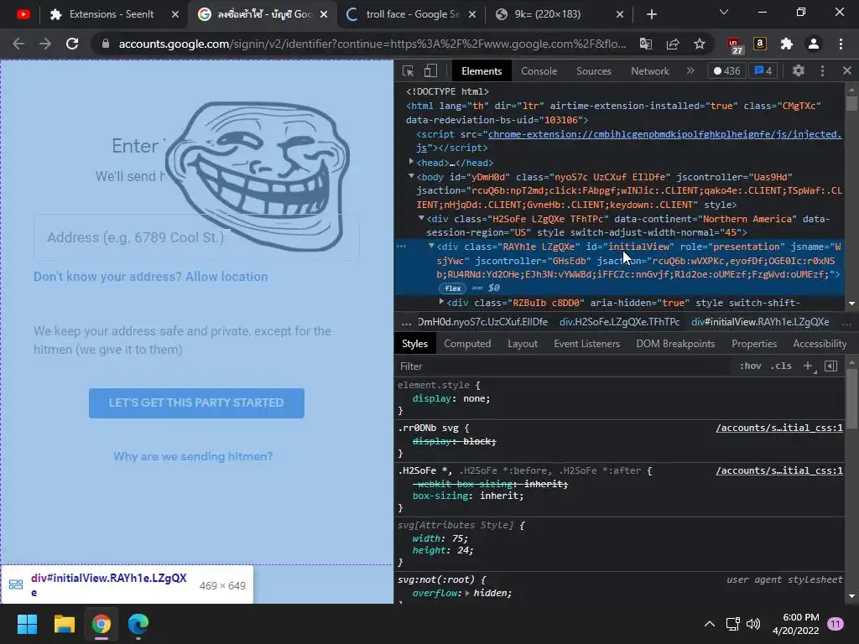
Task: Collapse the body element node
Action: click(411, 176)
